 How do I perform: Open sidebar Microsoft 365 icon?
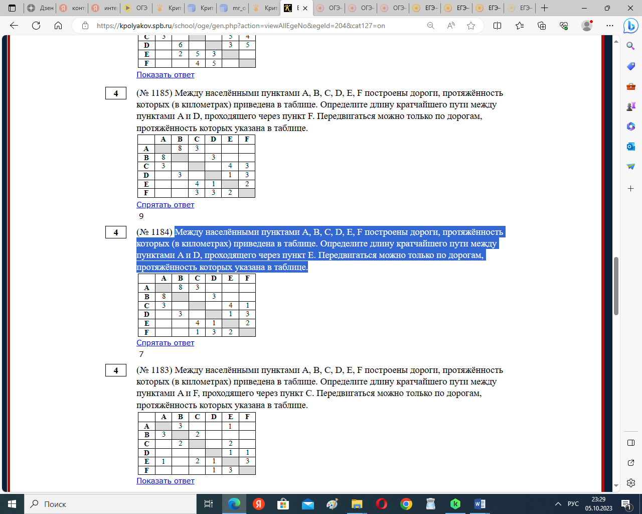[631, 126]
